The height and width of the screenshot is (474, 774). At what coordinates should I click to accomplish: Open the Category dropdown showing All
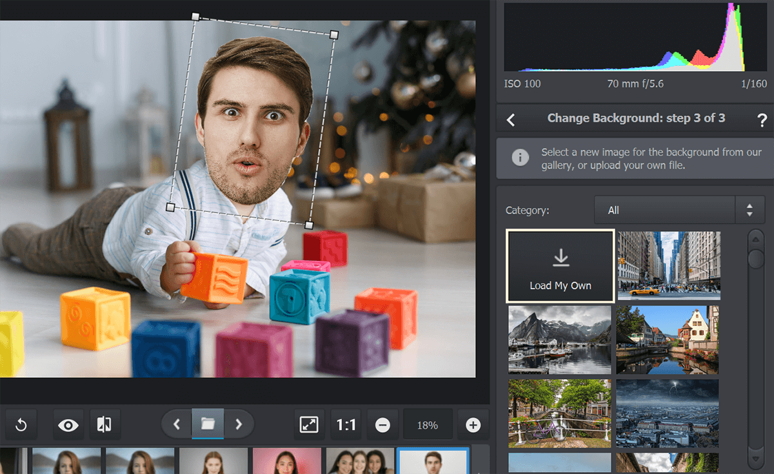pyautogui.click(x=664, y=210)
